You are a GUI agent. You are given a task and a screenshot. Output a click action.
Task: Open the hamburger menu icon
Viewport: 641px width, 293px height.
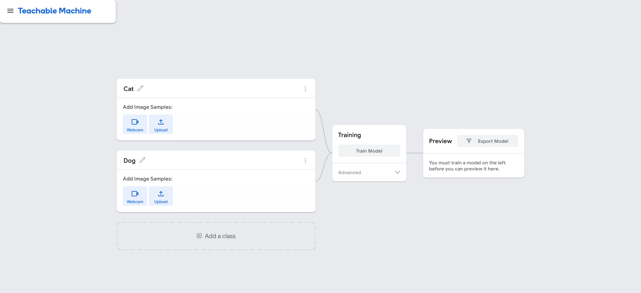pos(10,11)
